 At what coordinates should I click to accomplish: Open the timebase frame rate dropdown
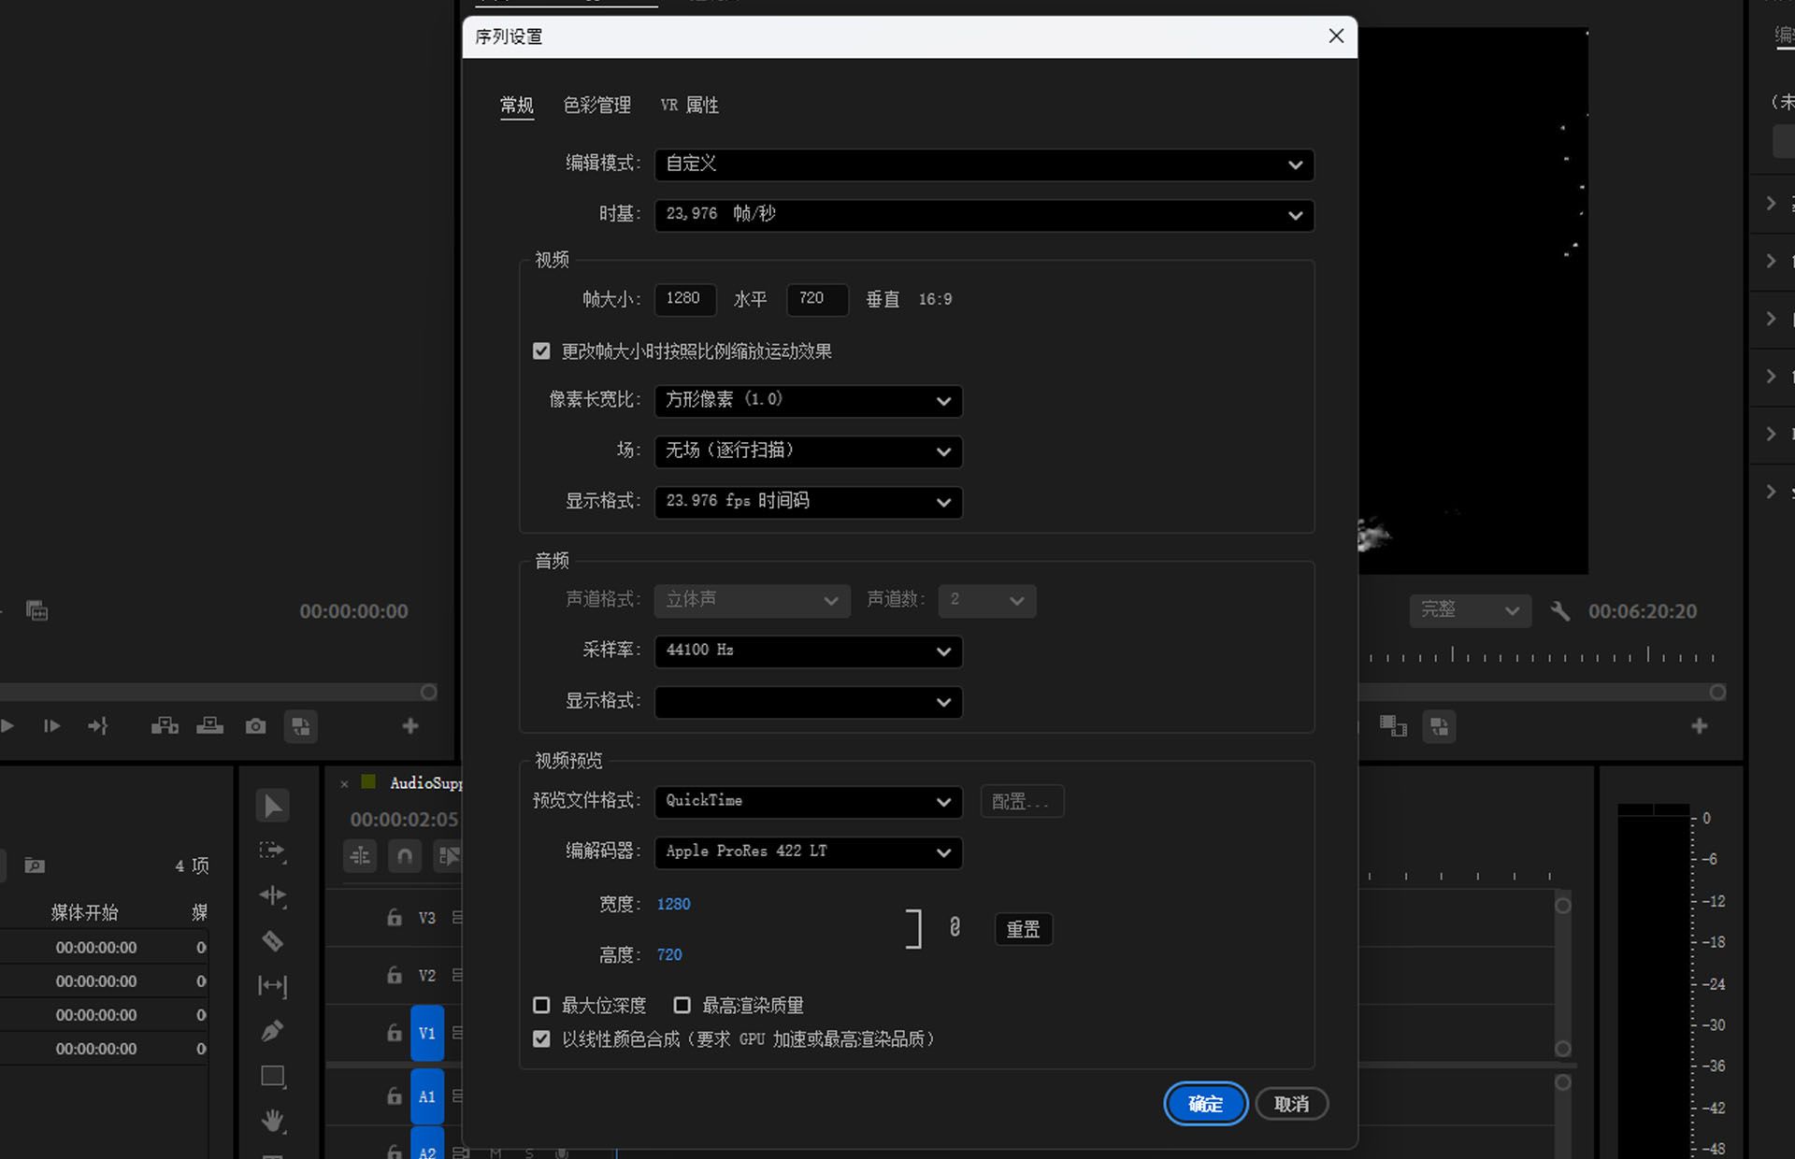(x=984, y=215)
